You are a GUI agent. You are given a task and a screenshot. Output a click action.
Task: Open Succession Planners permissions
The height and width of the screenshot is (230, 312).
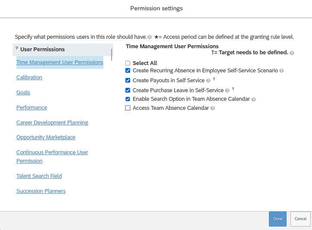(x=41, y=191)
